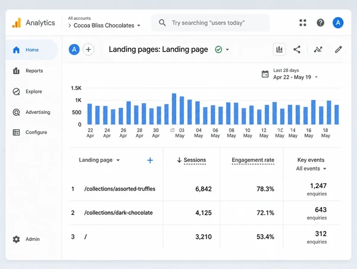Click the Key events column header
The width and height of the screenshot is (357, 269).
[311, 160]
